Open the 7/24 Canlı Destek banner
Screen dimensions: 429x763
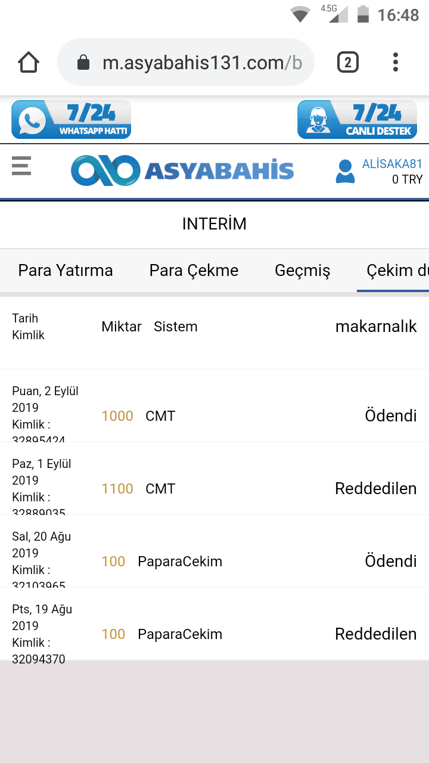(x=357, y=120)
